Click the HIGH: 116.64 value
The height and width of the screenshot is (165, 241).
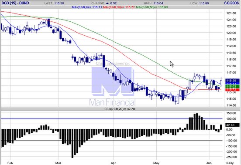[x=154, y=3]
